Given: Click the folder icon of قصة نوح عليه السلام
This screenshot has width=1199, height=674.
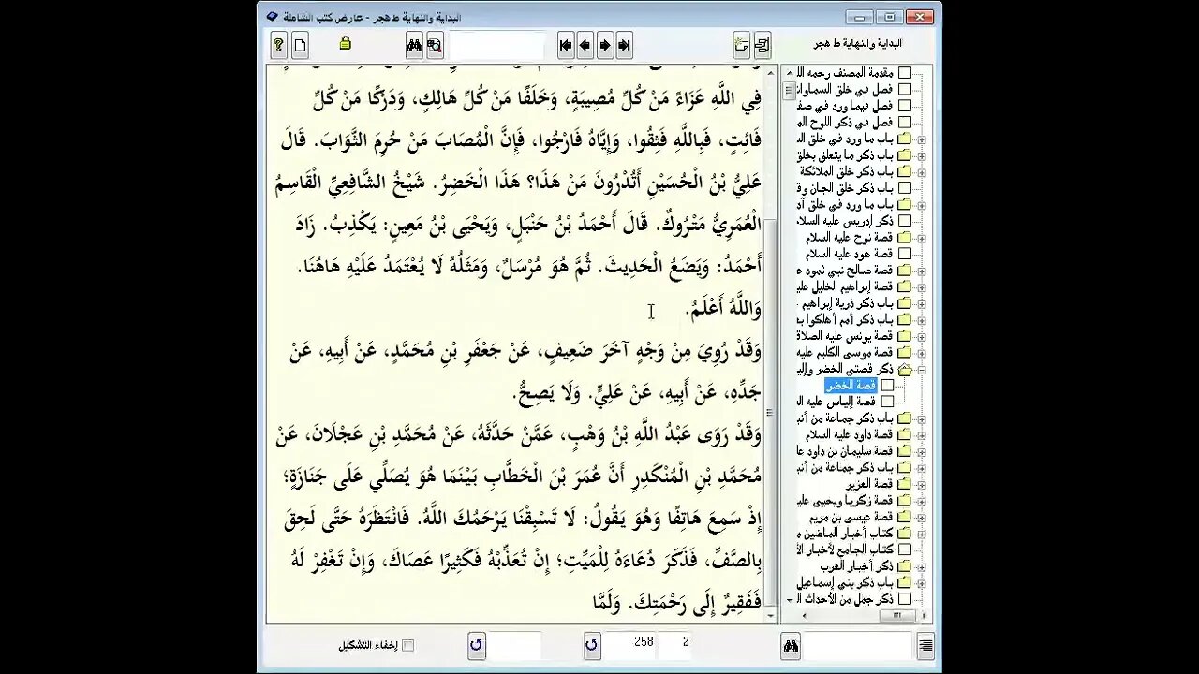Looking at the screenshot, I should click(x=905, y=237).
